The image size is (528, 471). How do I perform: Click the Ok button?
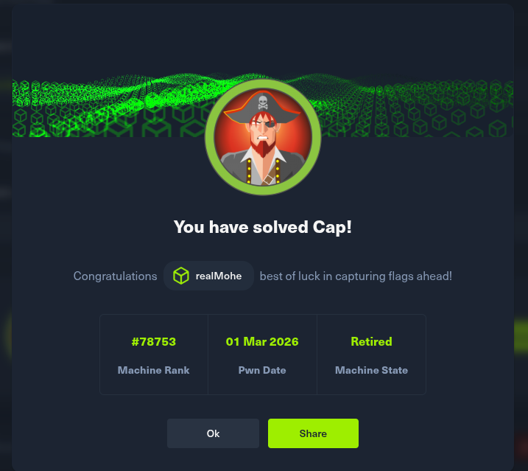(213, 433)
